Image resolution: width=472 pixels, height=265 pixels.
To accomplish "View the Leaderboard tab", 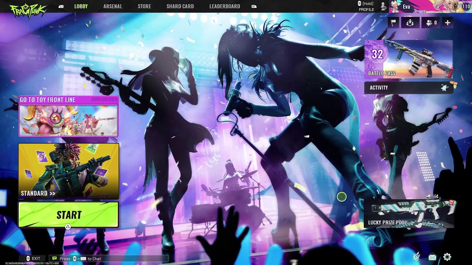I will point(225,6).
